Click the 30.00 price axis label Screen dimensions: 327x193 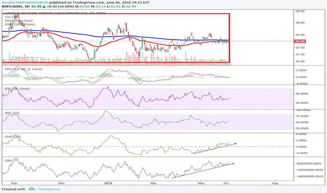coord(300,61)
